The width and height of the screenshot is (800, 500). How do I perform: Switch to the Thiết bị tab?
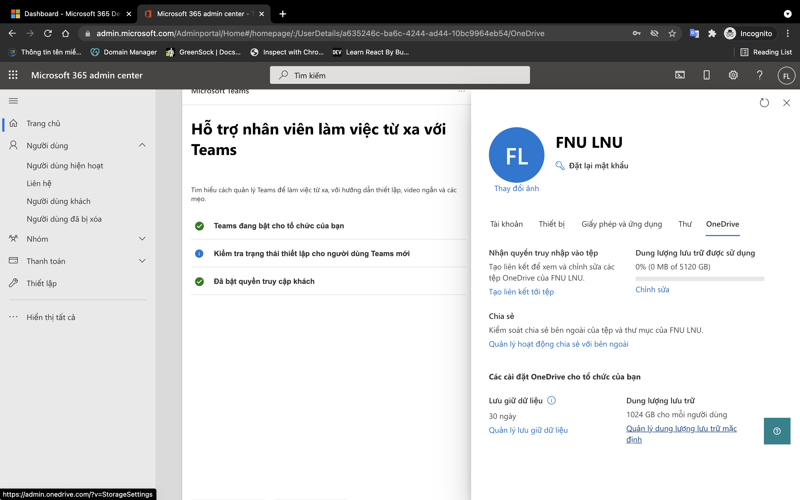(551, 224)
